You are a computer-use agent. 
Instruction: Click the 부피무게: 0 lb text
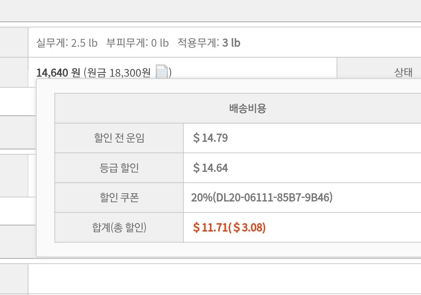tap(137, 42)
